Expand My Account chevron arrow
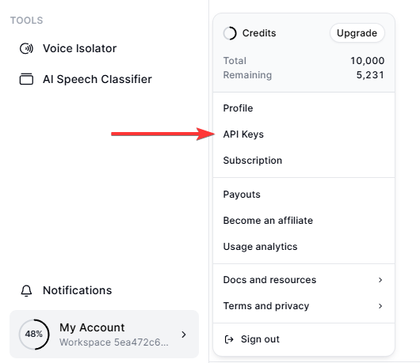 point(184,335)
